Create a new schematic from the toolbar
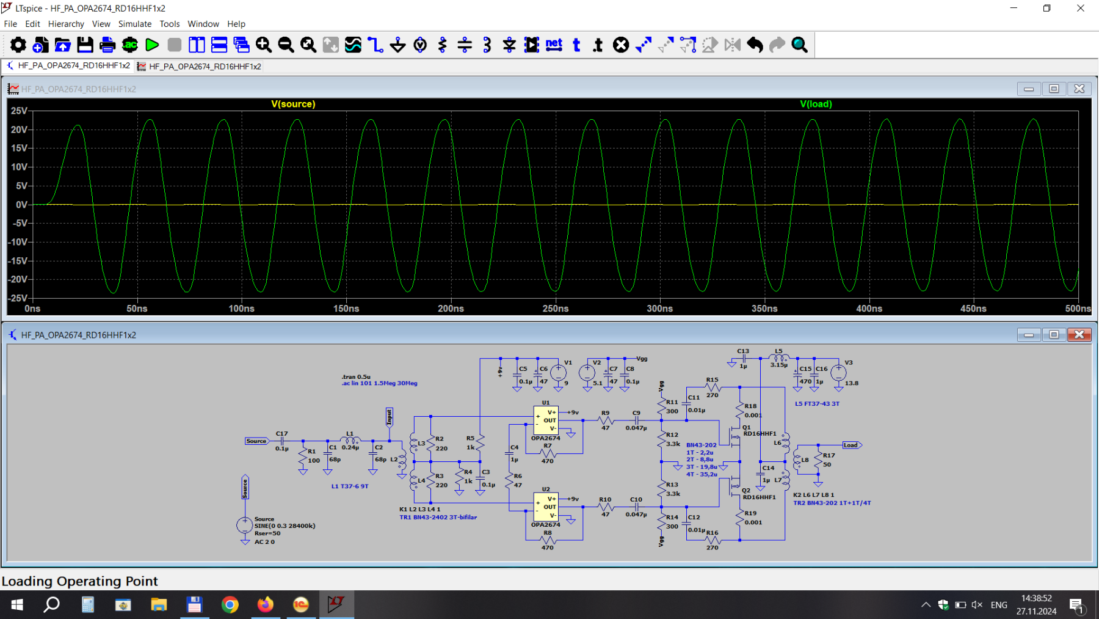1099x619 pixels. click(x=40, y=45)
